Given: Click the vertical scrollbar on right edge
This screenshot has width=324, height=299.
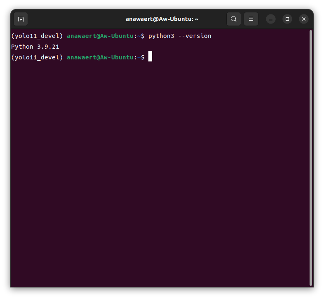Looking at the screenshot, I should (310, 157).
